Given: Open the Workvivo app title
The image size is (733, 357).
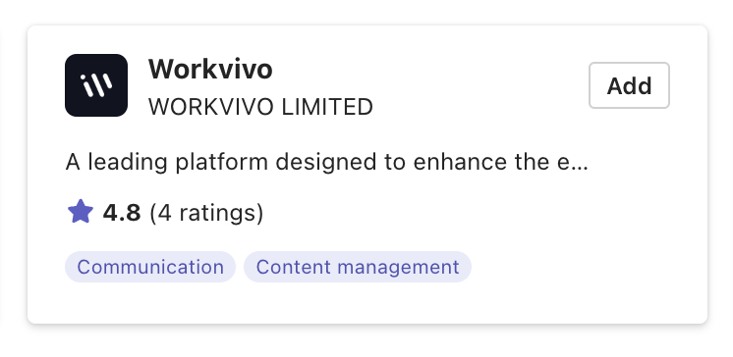Looking at the screenshot, I should pos(210,69).
